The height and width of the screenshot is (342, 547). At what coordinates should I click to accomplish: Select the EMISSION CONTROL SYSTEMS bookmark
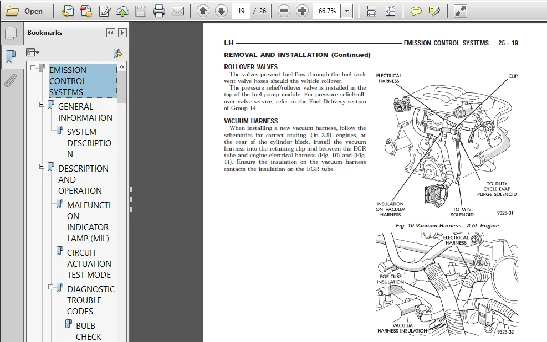[x=83, y=81]
